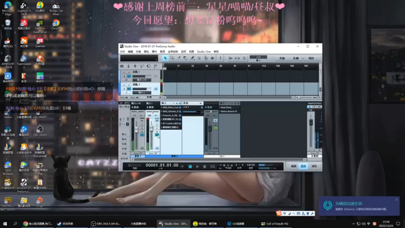The width and height of the screenshot is (405, 228).
Task: Select the Bend tool in toolbar
Action: (206, 58)
